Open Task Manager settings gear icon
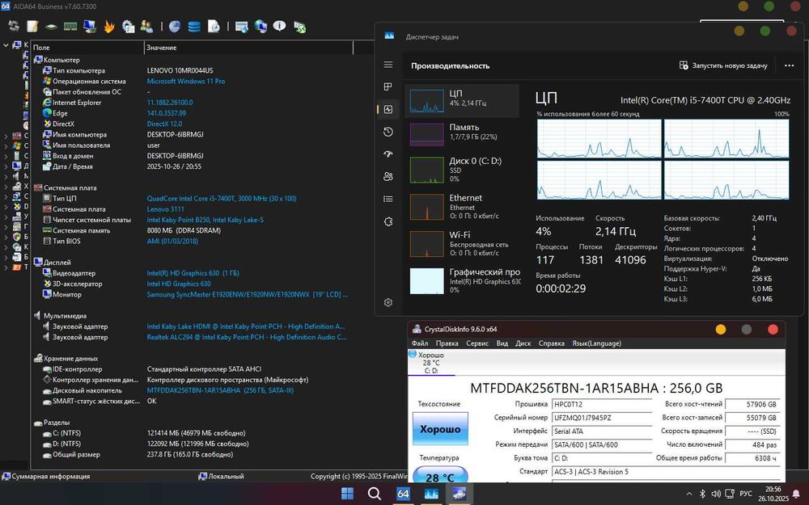 pos(388,302)
